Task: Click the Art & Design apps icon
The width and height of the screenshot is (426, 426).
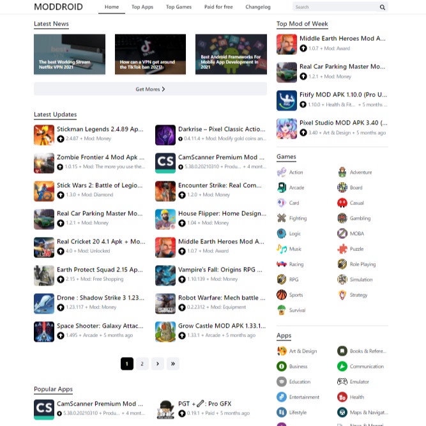Action: point(282,351)
